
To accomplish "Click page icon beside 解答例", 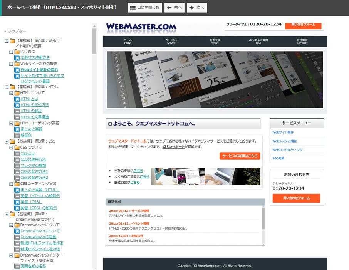I will pyautogui.click(x=17, y=135).
